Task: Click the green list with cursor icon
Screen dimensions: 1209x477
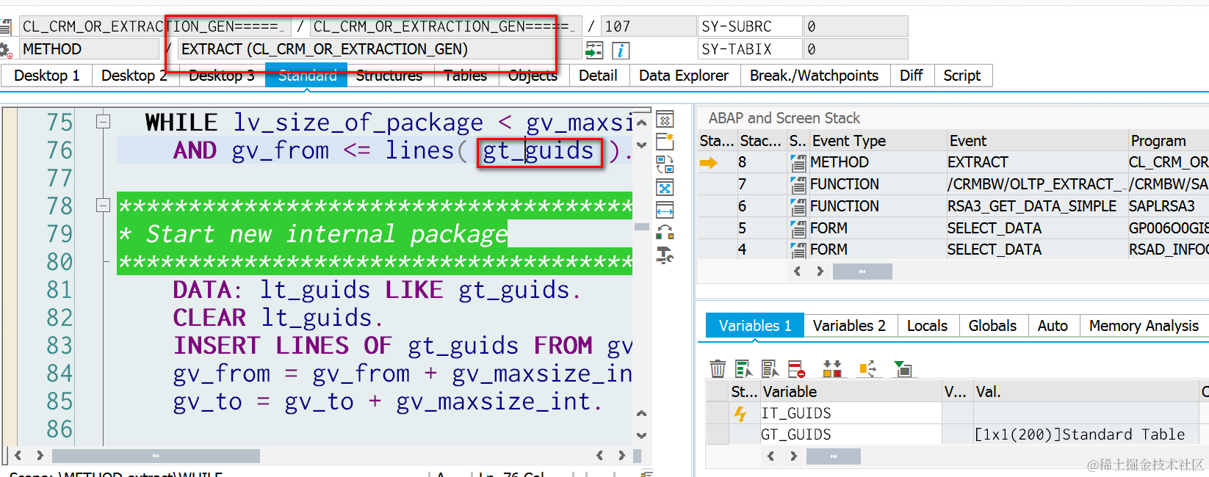Action: click(x=743, y=368)
